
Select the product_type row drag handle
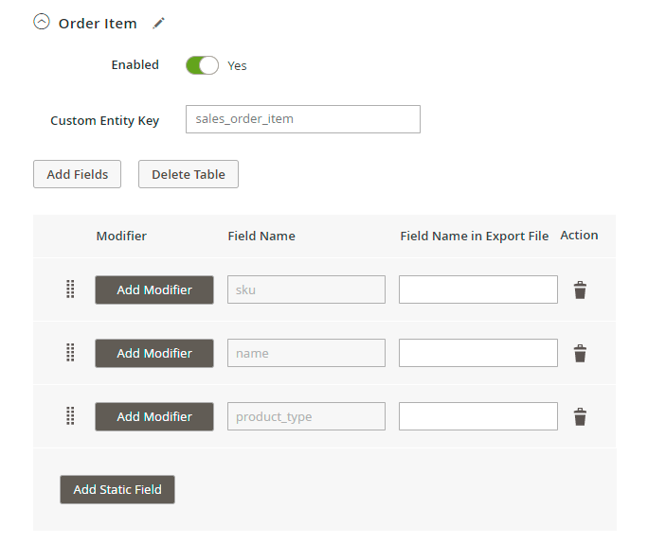pos(70,416)
